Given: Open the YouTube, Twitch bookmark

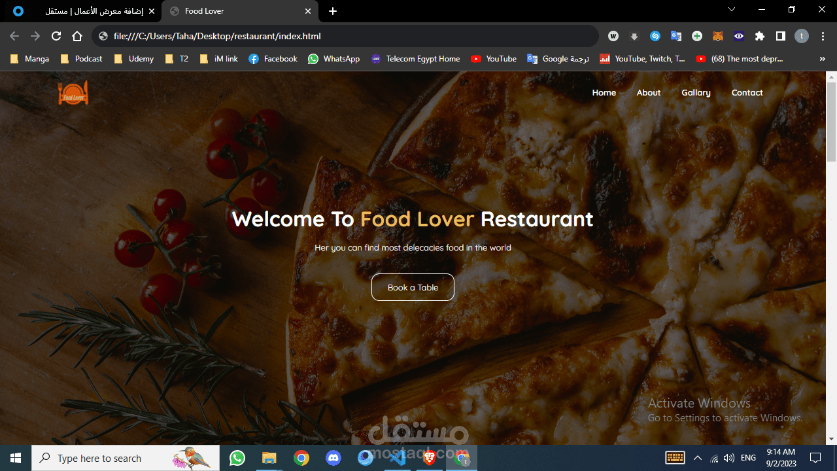Looking at the screenshot, I should (x=642, y=59).
